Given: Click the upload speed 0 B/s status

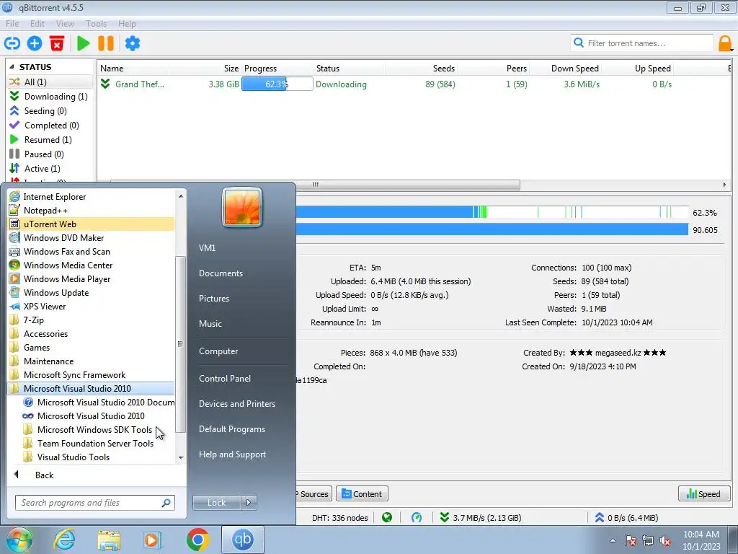Looking at the screenshot, I should point(626,518).
